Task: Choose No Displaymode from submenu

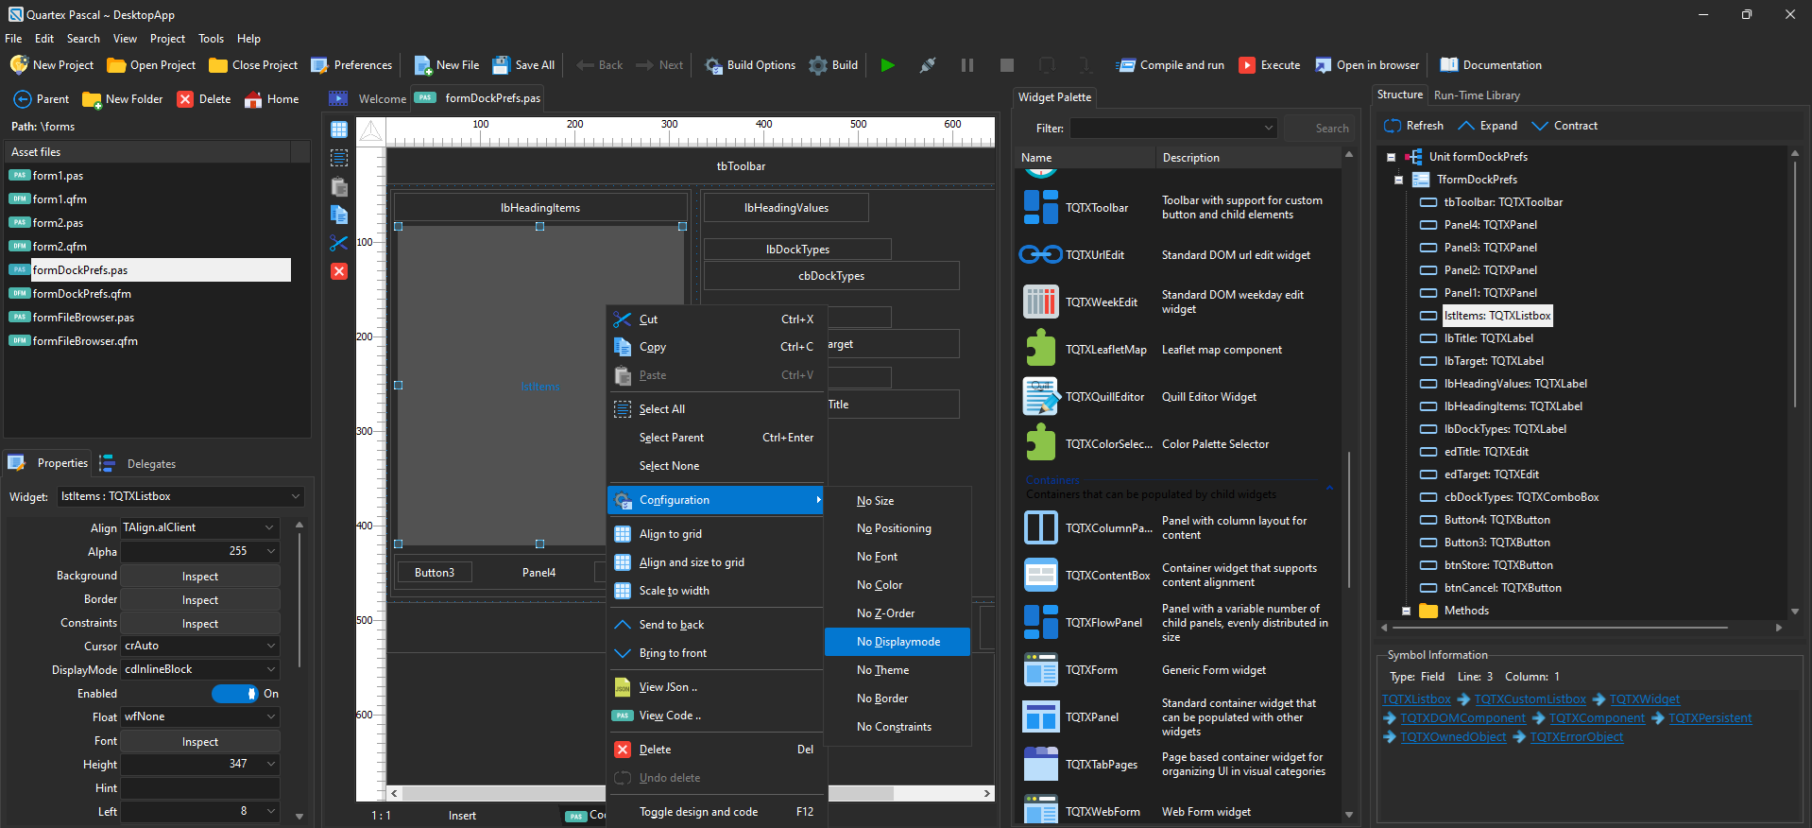Action: 897,642
